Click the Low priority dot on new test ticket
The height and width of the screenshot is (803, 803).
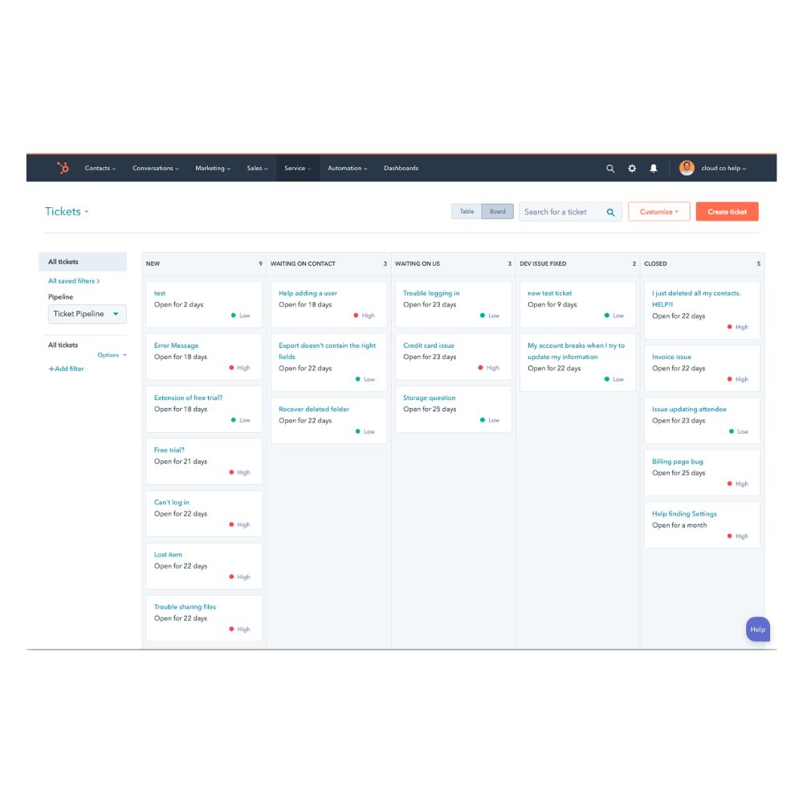pos(607,316)
